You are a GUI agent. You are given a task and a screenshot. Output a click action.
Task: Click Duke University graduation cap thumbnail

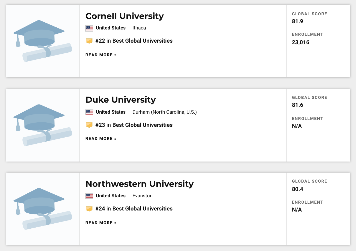43,125
